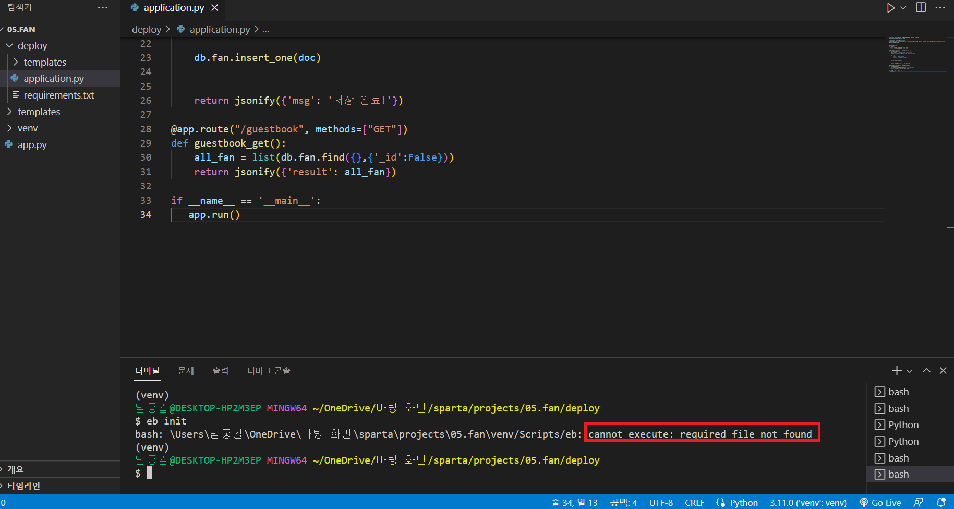The image size is (954, 509).
Task: Place cursor on line 34 app.run()
Action: click(x=214, y=215)
